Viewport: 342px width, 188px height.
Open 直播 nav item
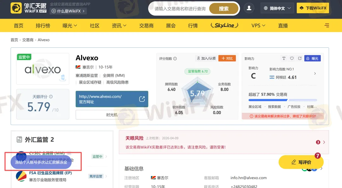point(283,26)
